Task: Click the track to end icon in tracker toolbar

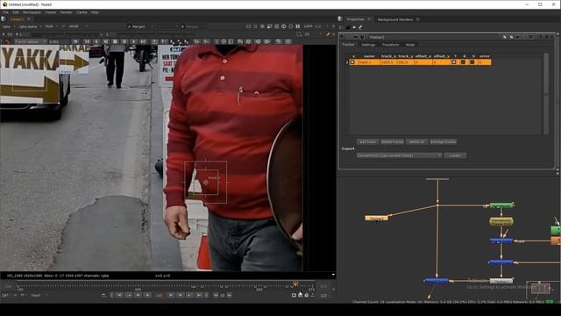Action: pos(143,41)
